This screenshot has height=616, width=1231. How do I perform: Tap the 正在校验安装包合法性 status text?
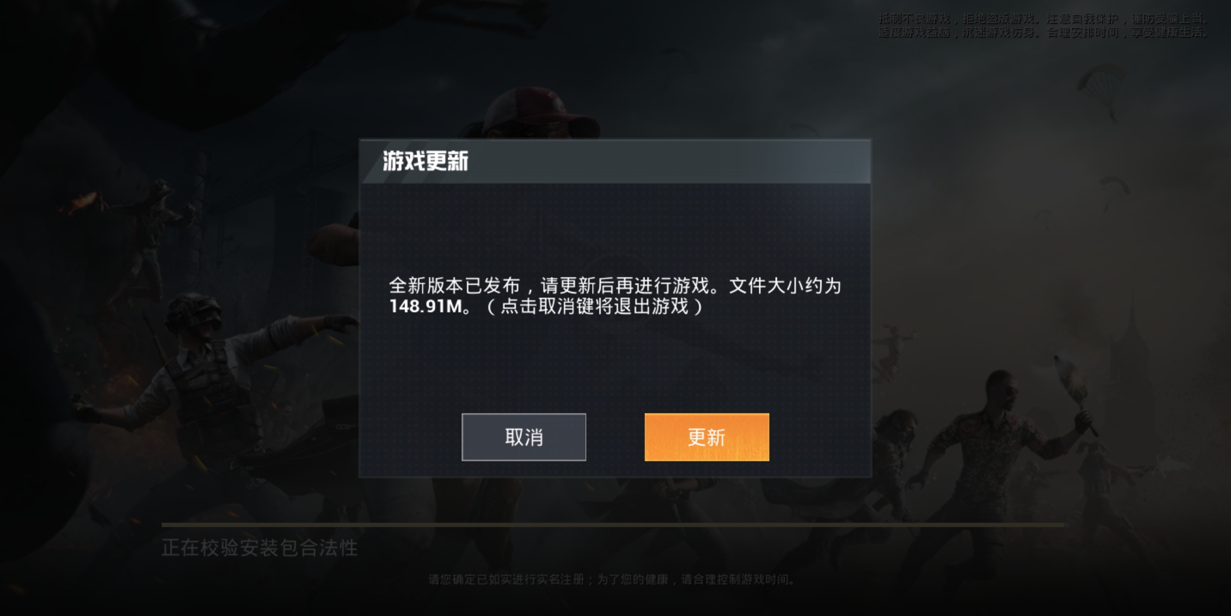260,548
